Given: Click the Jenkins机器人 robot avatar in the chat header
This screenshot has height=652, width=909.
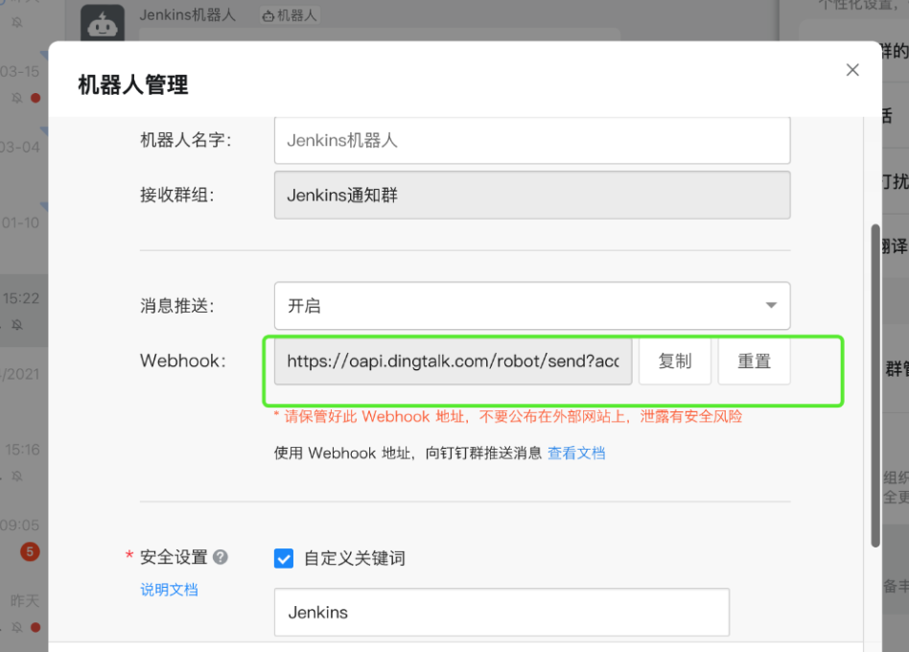Looking at the screenshot, I should point(102,23).
